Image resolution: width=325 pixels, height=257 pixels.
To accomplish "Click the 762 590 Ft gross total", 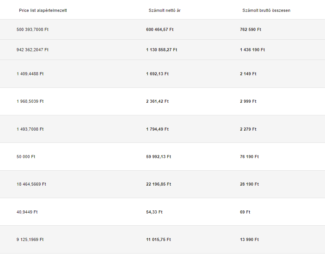I will pos(250,29).
